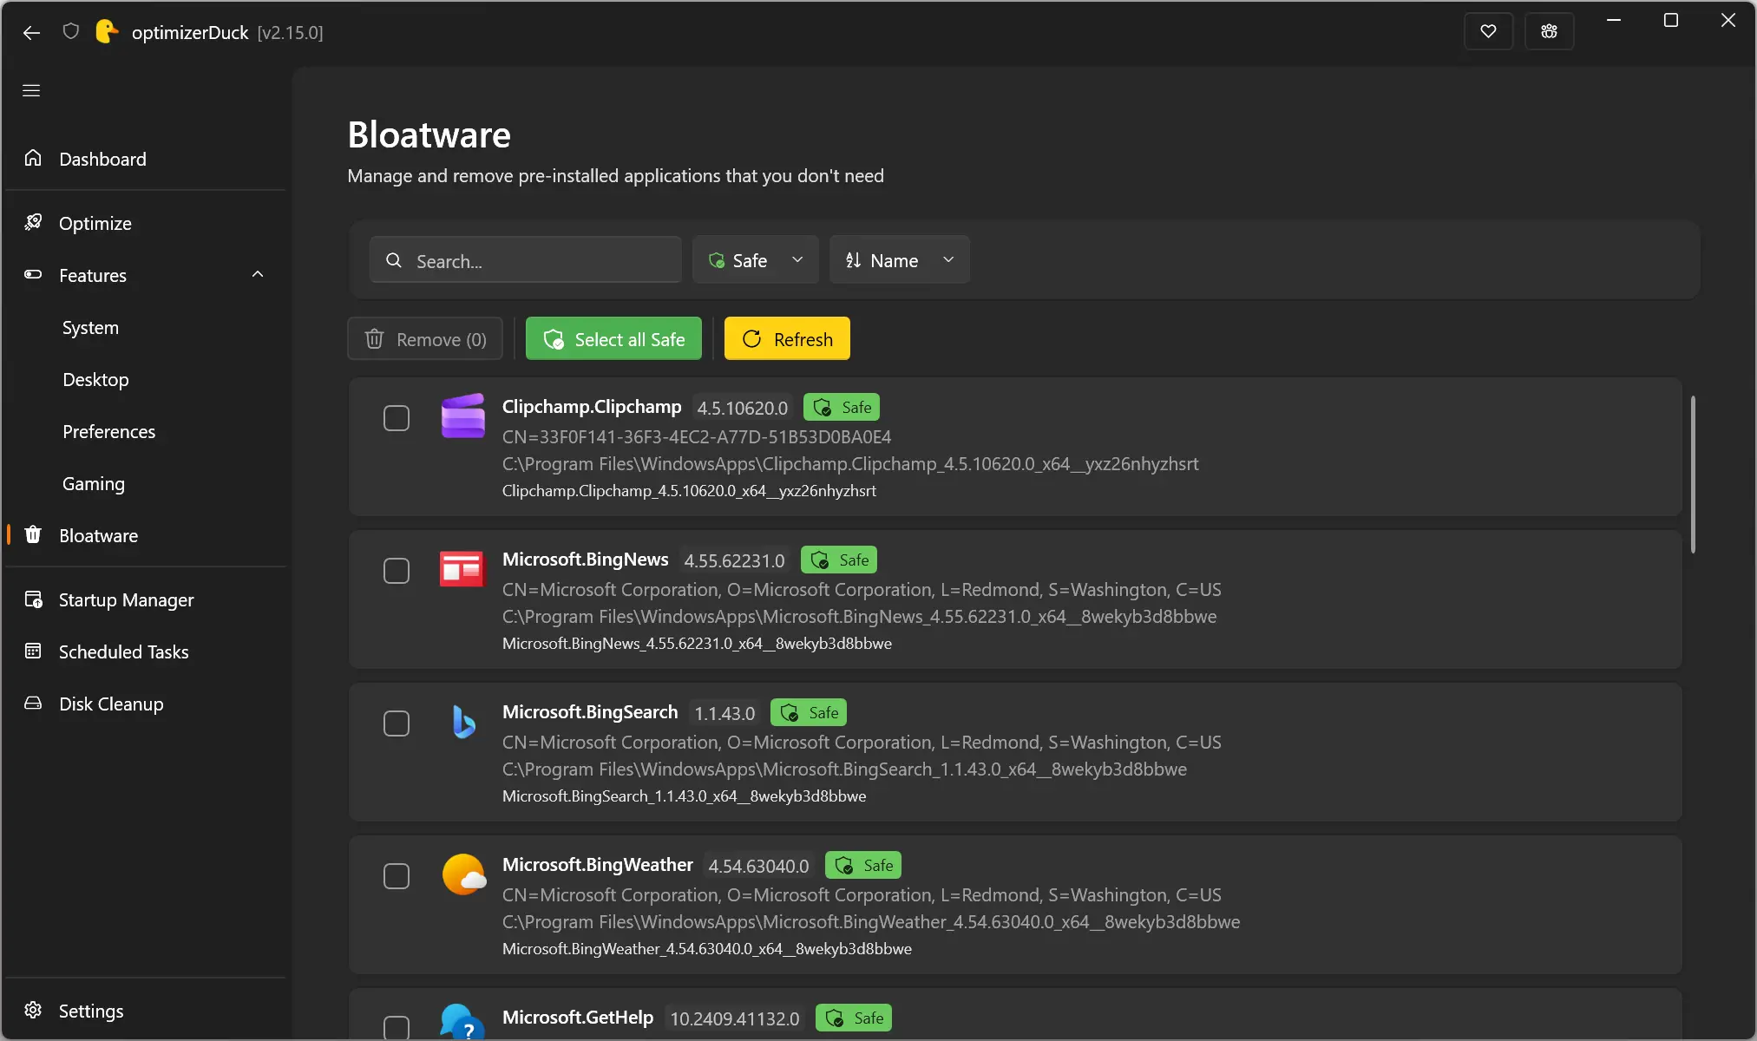
Task: Click the Search input field
Action: coord(526,259)
